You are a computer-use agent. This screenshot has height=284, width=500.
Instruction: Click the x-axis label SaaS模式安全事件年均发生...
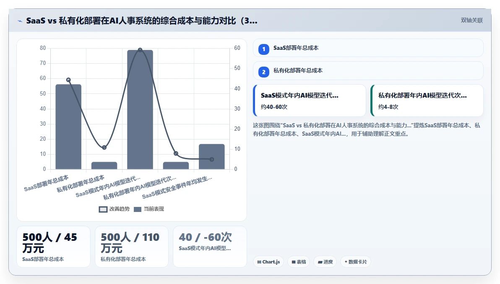pyautogui.click(x=177, y=187)
